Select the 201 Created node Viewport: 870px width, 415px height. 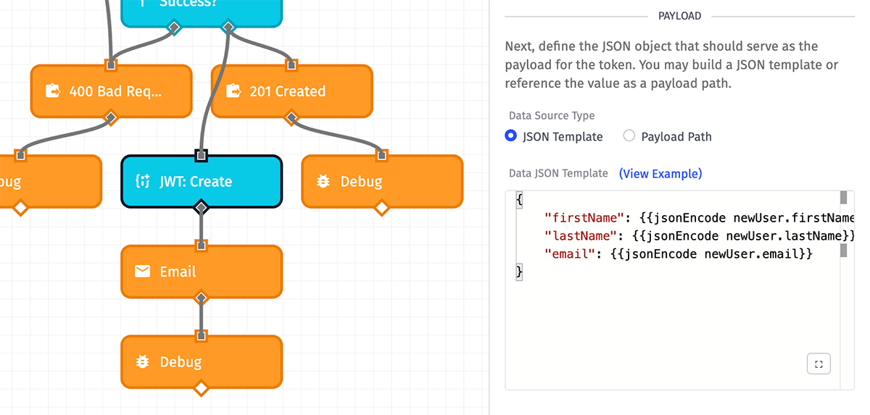coord(291,91)
